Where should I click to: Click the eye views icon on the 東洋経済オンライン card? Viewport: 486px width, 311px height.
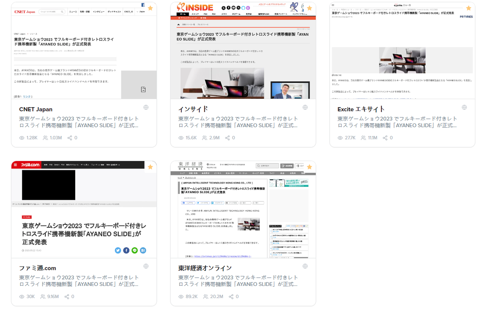coord(181,297)
